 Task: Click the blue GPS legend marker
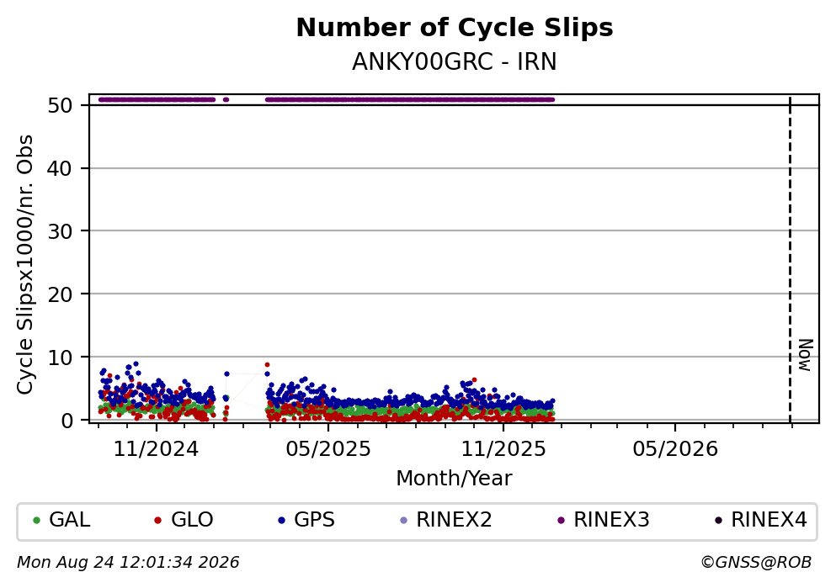tap(282, 521)
